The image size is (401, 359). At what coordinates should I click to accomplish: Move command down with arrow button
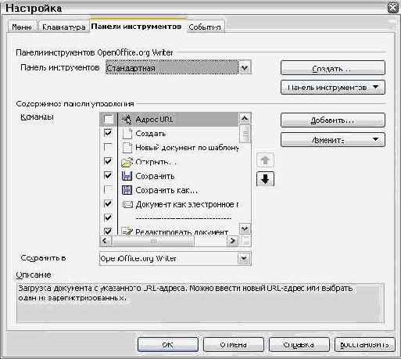click(x=265, y=179)
